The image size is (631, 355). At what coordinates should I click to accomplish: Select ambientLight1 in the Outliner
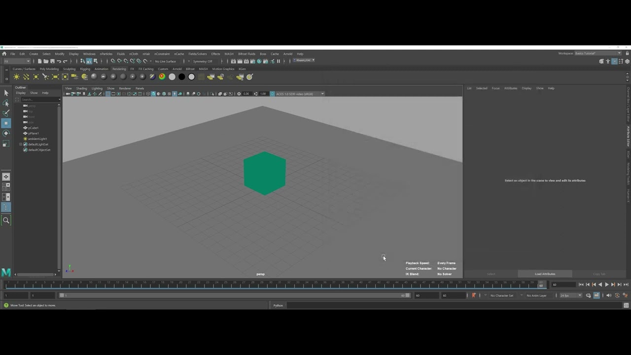click(37, 139)
